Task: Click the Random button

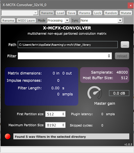Action: (111, 13)
